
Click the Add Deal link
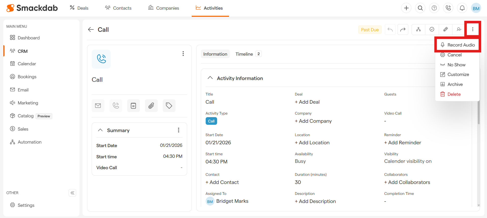click(x=307, y=102)
